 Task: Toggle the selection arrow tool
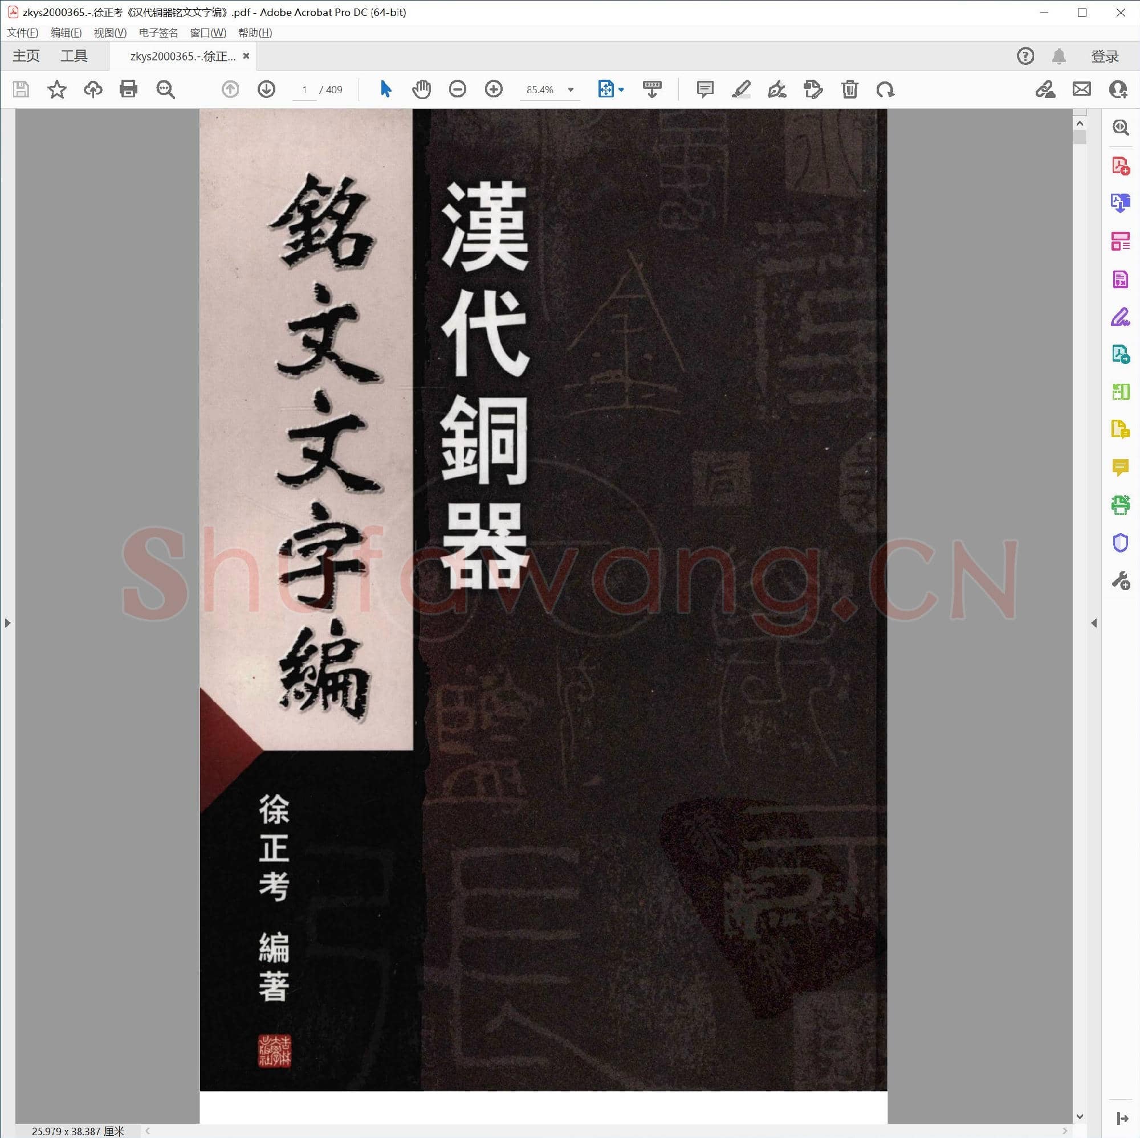pyautogui.click(x=385, y=89)
